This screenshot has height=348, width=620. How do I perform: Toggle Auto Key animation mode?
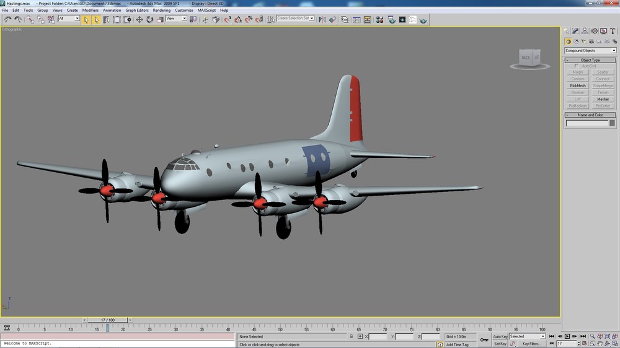click(x=500, y=337)
